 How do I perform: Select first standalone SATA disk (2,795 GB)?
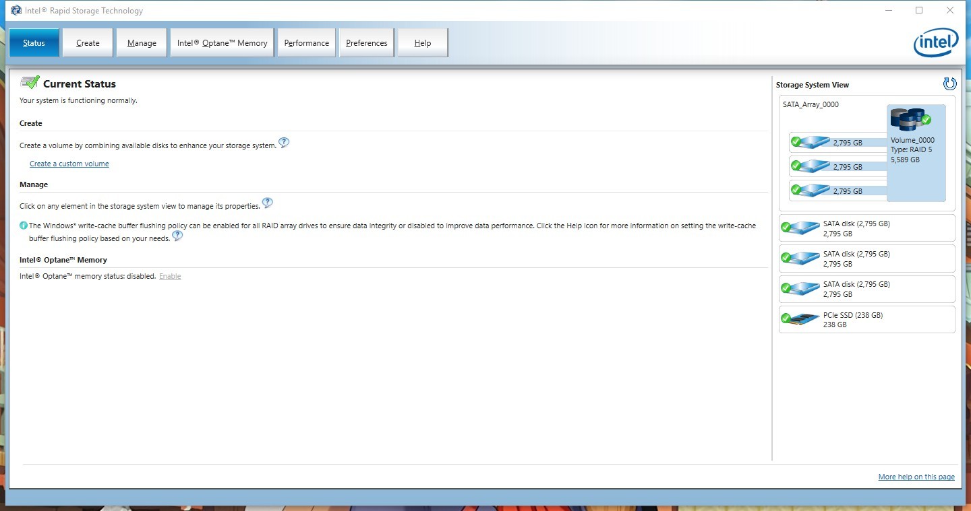pyautogui.click(x=867, y=228)
